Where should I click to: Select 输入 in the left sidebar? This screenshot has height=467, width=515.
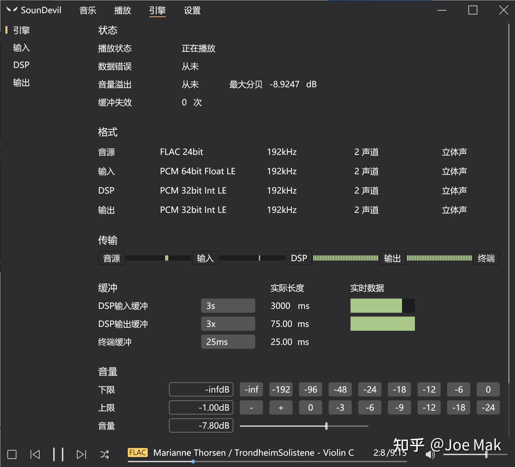22,48
